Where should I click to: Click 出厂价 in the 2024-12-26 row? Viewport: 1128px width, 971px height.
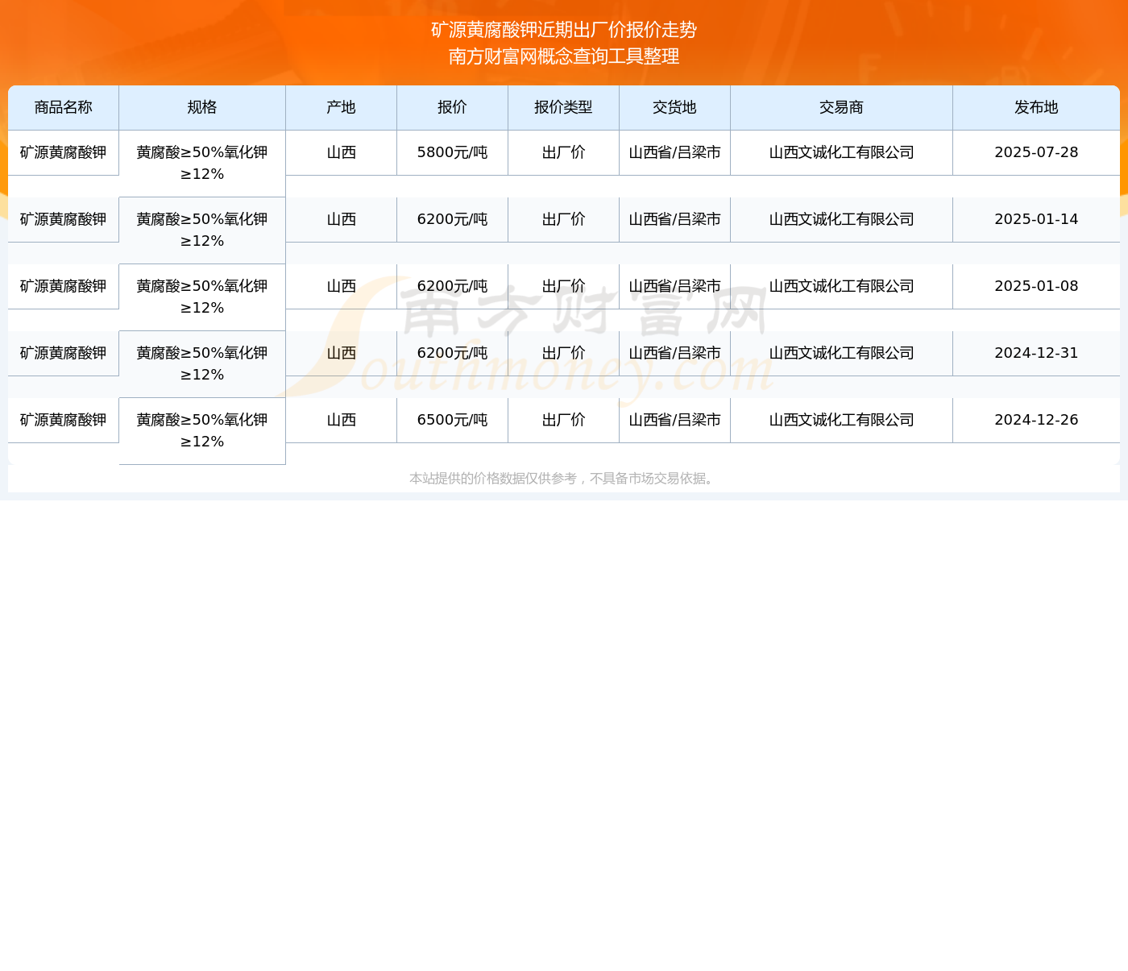pyautogui.click(x=564, y=420)
